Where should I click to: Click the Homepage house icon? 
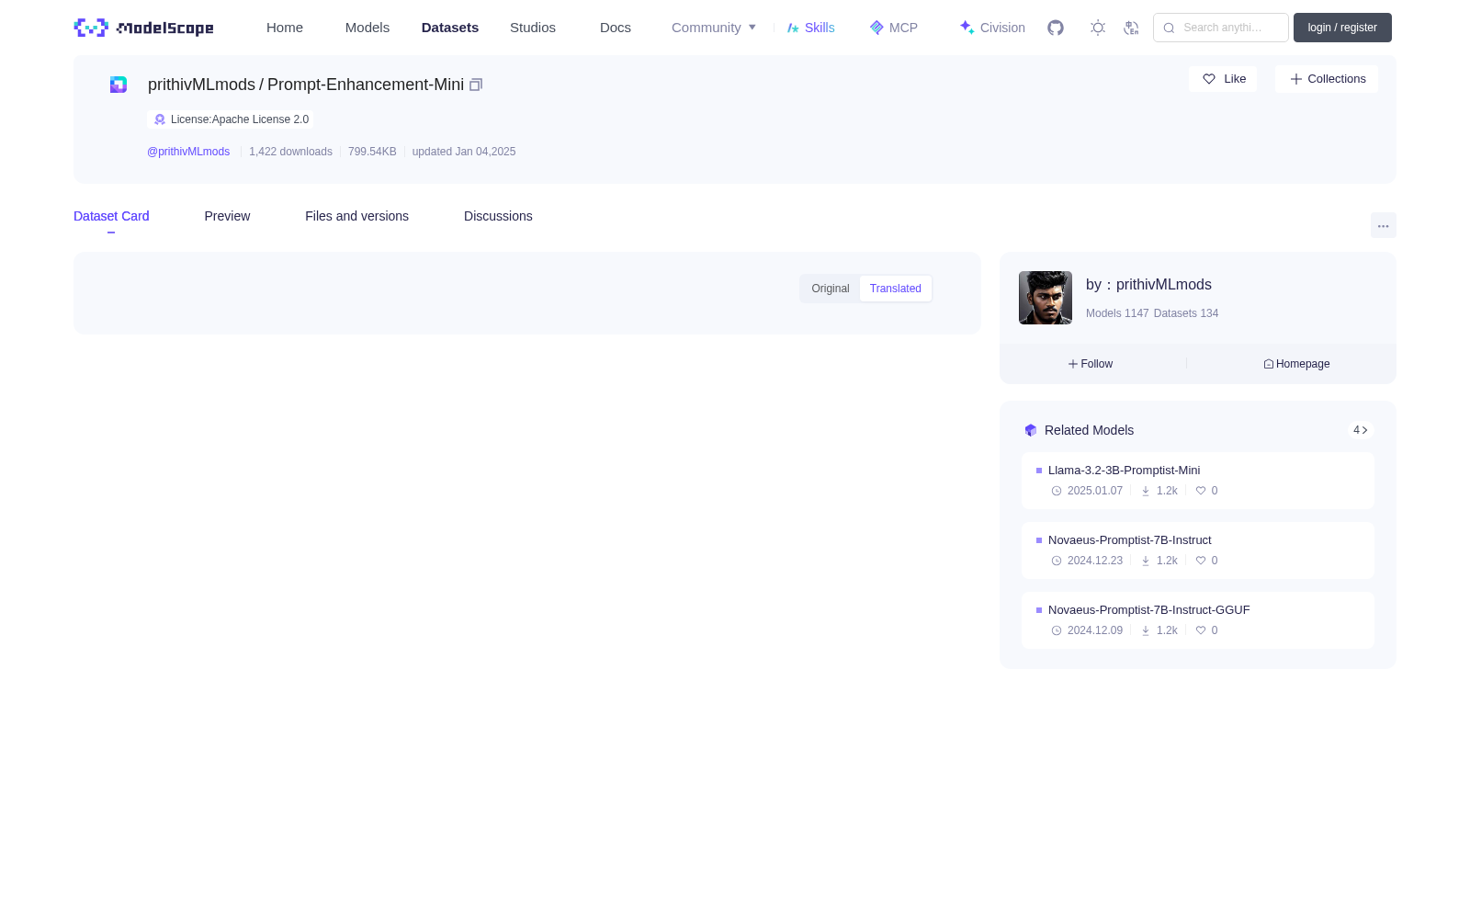[1269, 364]
